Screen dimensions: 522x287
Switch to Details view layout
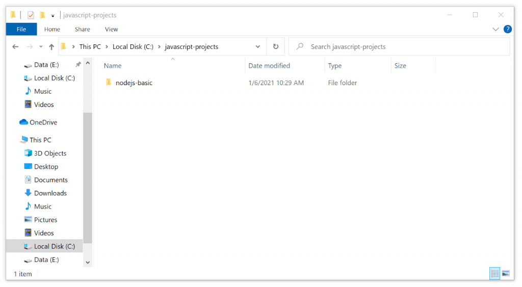click(x=494, y=274)
